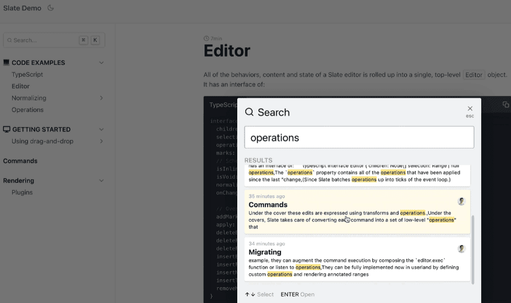This screenshot has height=303, width=511.
Task: Expand the Normalizing submenu
Action: tap(102, 98)
